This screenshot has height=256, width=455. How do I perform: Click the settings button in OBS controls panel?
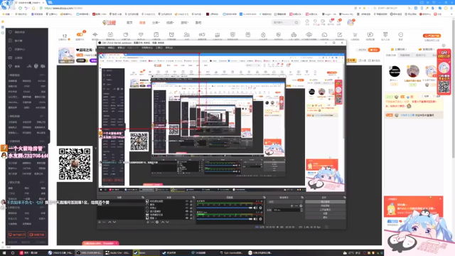point(325,213)
